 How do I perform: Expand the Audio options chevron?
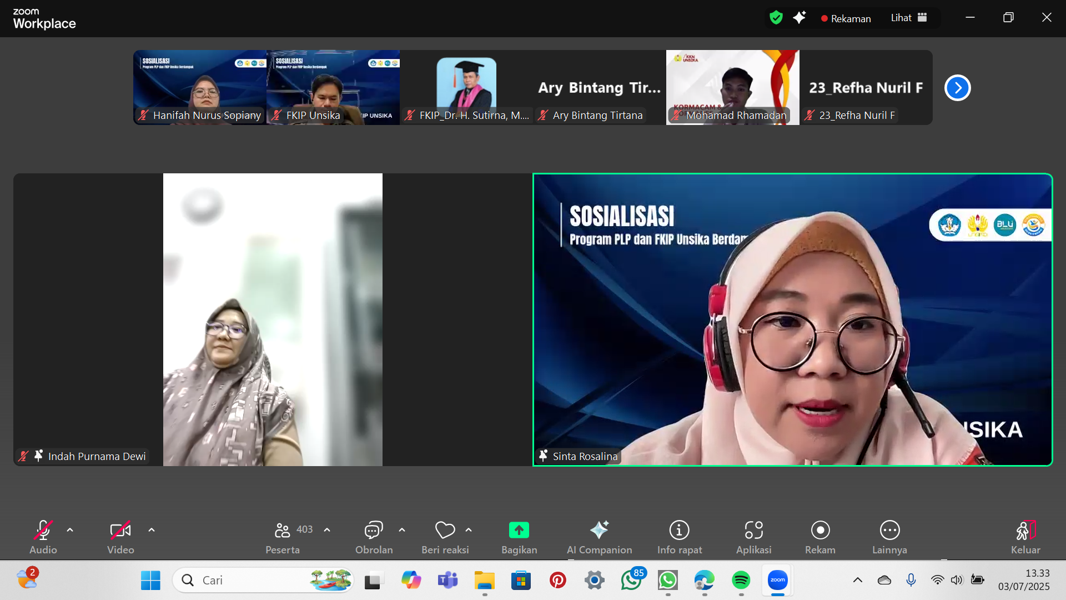coord(70,529)
